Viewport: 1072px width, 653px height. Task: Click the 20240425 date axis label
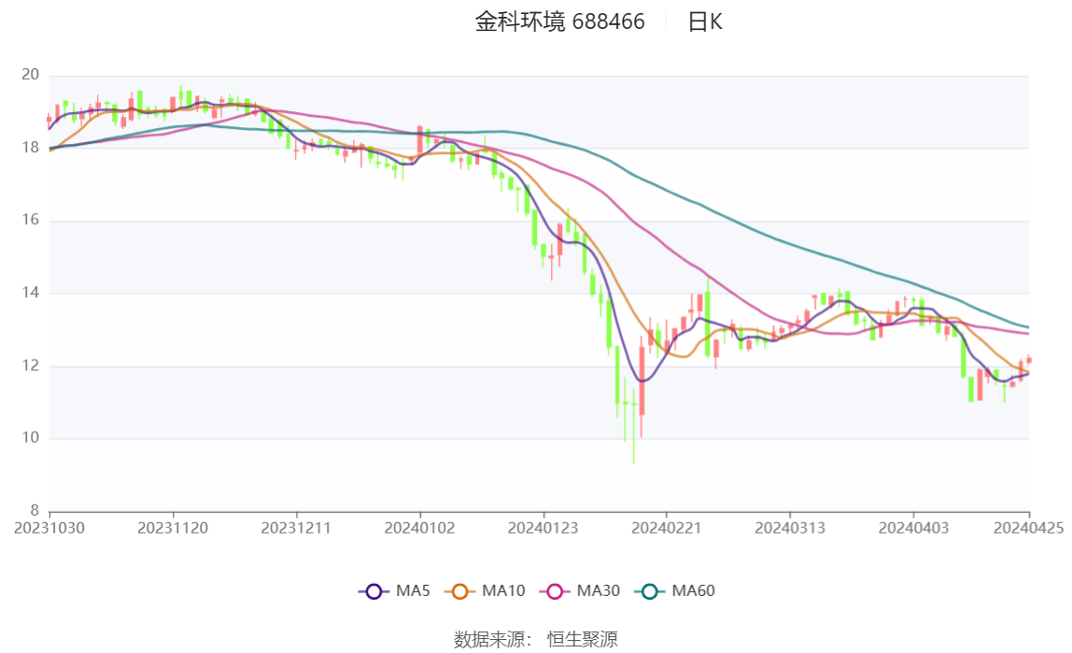click(x=1028, y=528)
